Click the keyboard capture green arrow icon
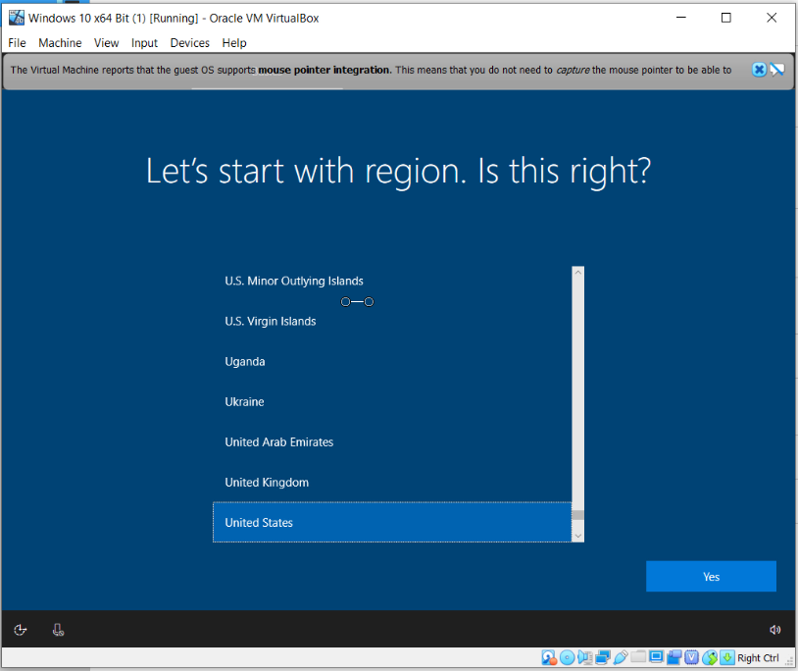798x671 pixels. click(x=727, y=658)
